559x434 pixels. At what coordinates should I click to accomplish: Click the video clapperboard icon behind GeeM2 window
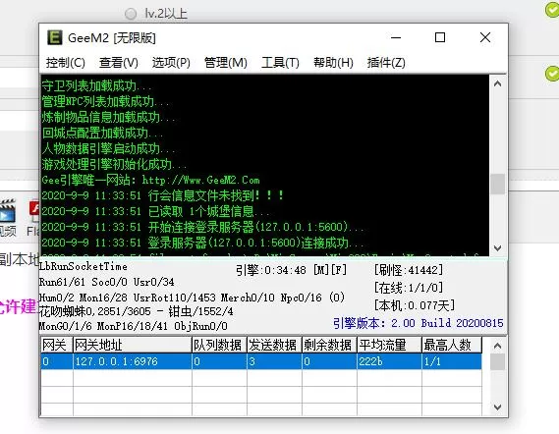click(x=8, y=211)
